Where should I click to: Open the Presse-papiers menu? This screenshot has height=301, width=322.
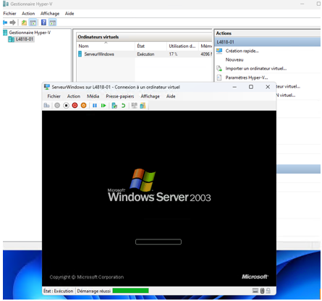click(x=120, y=96)
